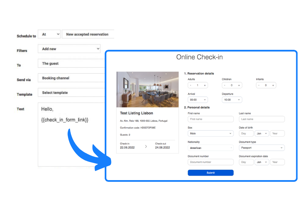Click the Test Listing Lisbon property photo
Image resolution: width=303 pixels, height=202 pixels.
(147, 88)
